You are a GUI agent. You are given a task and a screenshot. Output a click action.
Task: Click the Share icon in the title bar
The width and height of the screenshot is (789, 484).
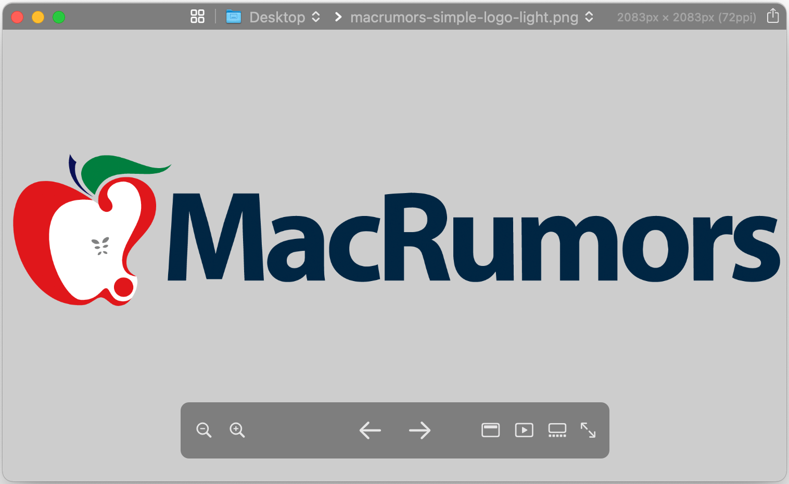point(773,16)
